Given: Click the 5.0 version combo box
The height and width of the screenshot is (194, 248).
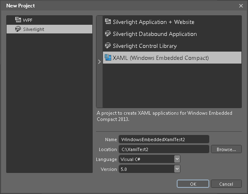Looking at the screenshot, I should (x=149, y=169).
